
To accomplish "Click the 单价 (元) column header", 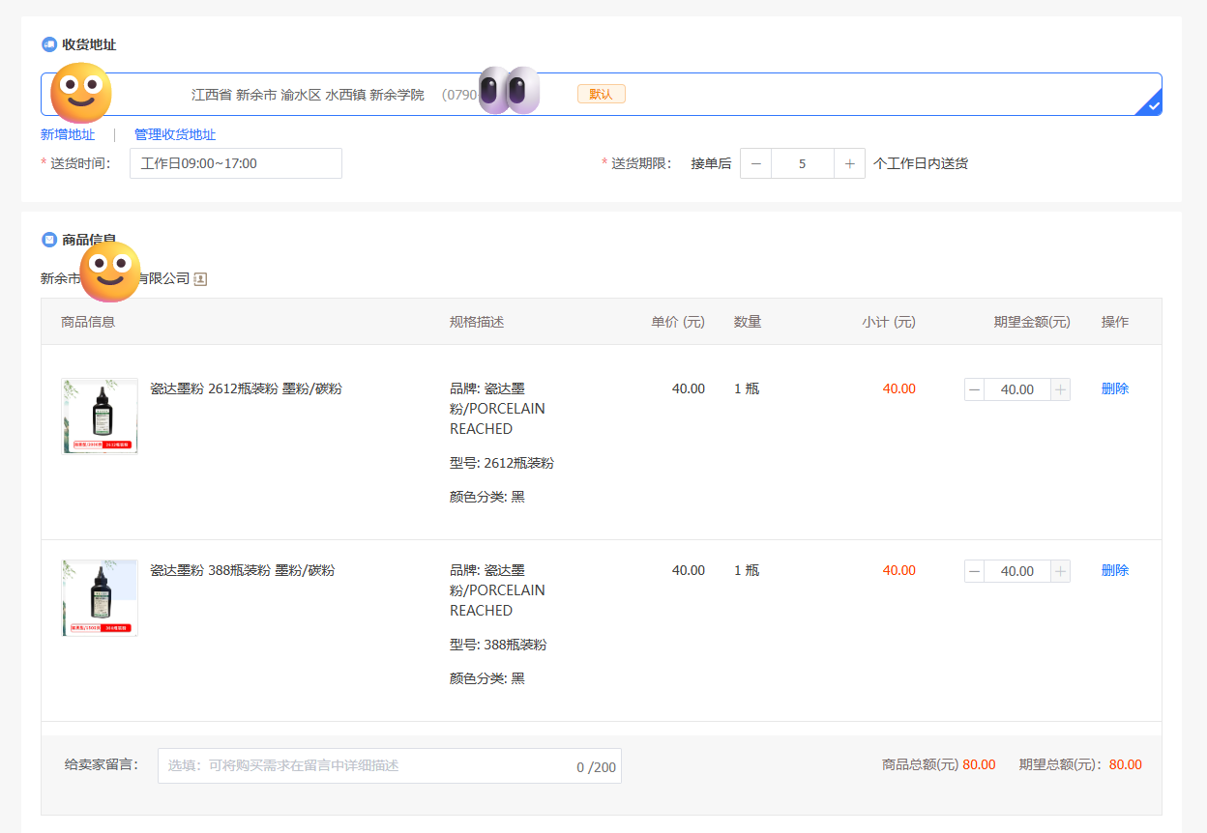I will tap(678, 322).
